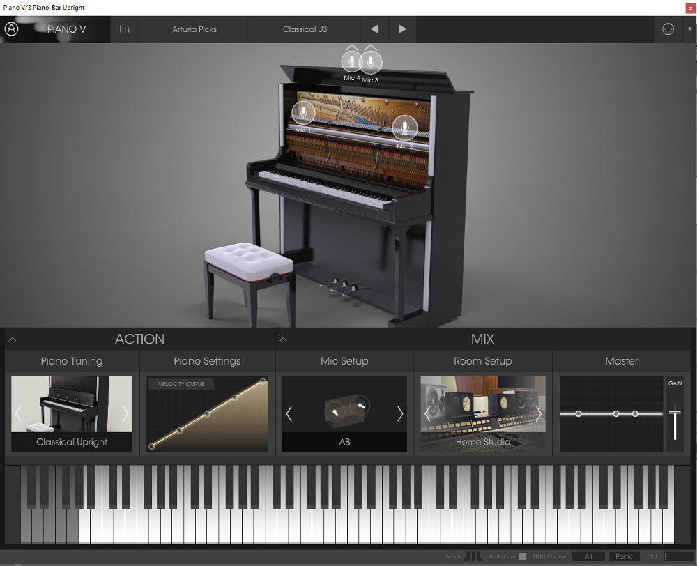The height and width of the screenshot is (566, 697).
Task: Click the Classical Upright piano thumbnail
Action: click(72, 404)
